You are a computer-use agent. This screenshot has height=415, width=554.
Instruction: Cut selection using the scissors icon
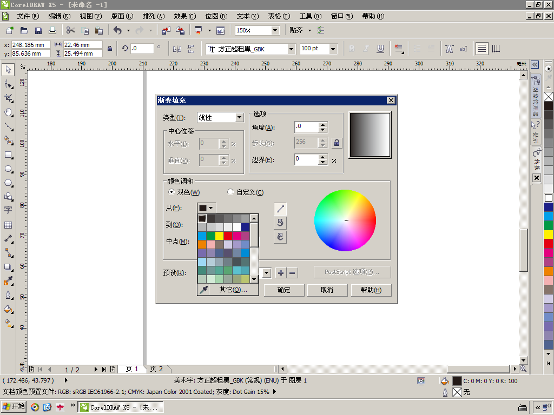71,30
